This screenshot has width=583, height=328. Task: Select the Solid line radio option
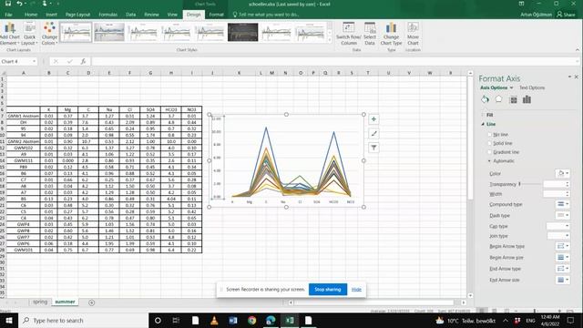(x=490, y=143)
